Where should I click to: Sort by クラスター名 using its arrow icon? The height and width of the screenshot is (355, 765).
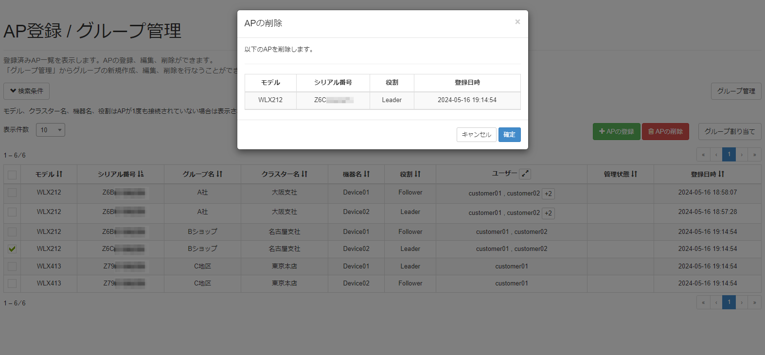(304, 174)
